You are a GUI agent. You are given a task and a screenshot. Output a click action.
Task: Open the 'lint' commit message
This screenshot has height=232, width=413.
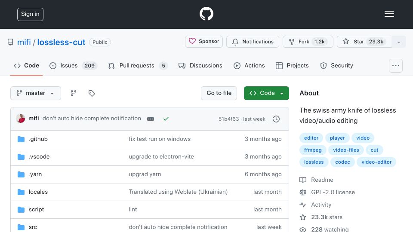click(133, 209)
